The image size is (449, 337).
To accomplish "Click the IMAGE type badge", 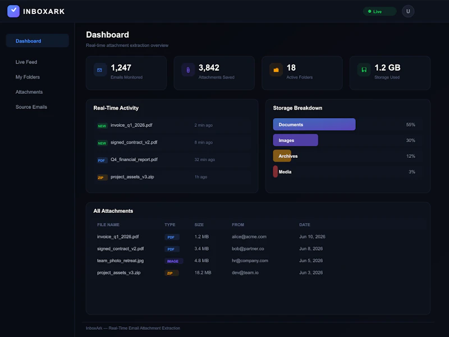I will tap(173, 261).
